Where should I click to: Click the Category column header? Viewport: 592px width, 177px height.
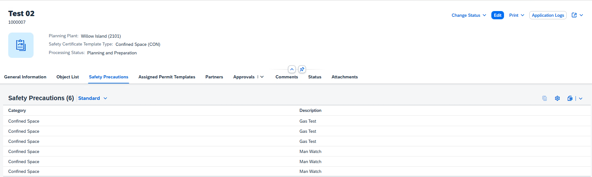coord(17,110)
